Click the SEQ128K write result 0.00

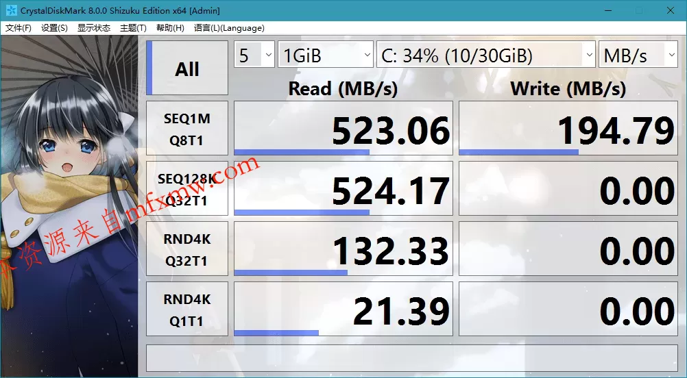(568, 188)
